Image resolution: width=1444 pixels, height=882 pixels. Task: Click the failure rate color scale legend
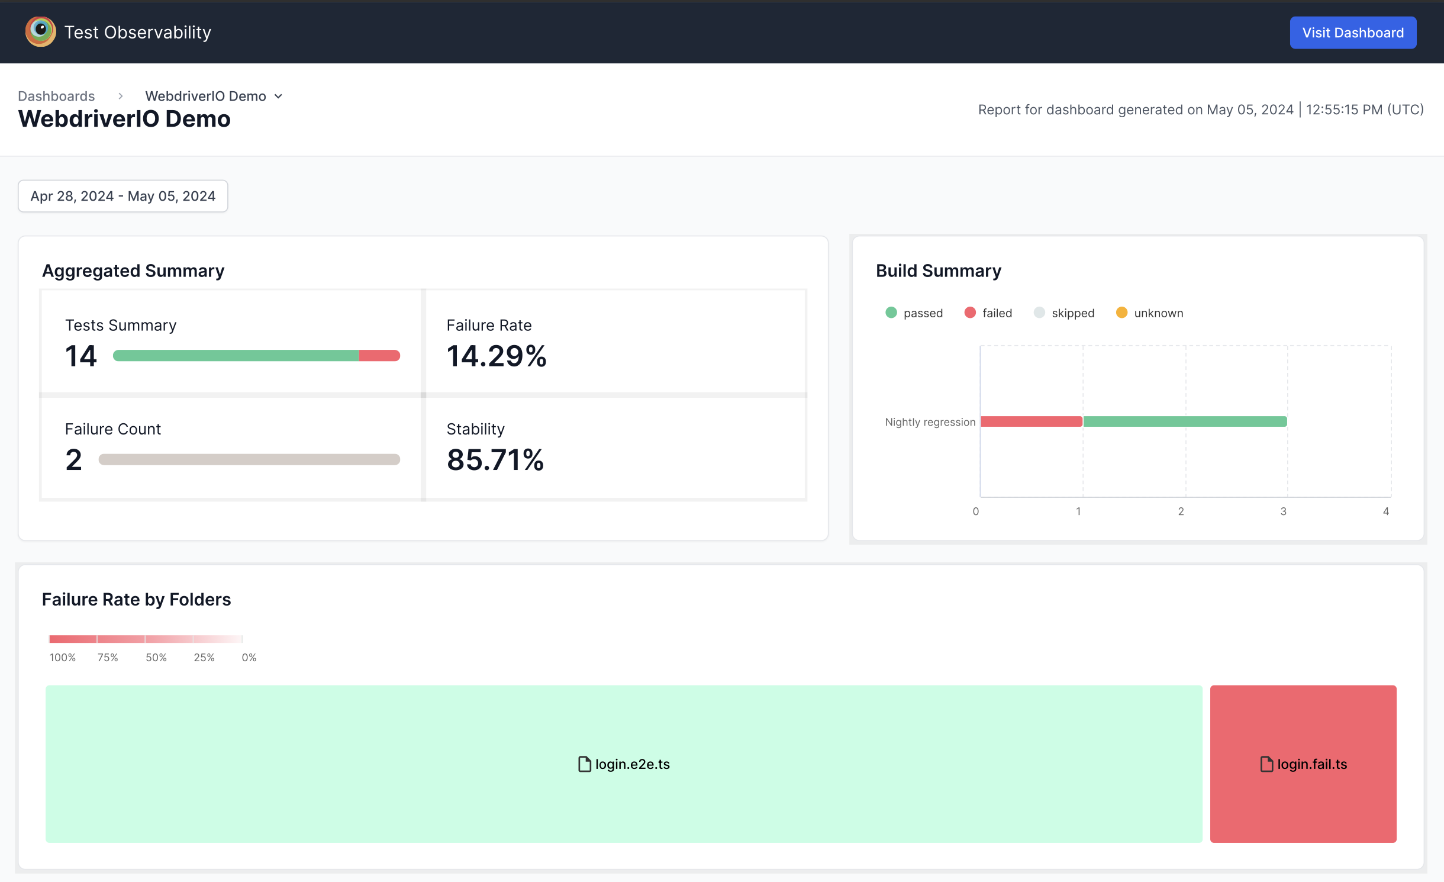tap(146, 639)
